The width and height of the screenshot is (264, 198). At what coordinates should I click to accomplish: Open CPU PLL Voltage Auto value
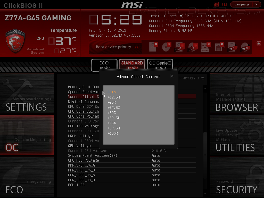click(x=156, y=160)
